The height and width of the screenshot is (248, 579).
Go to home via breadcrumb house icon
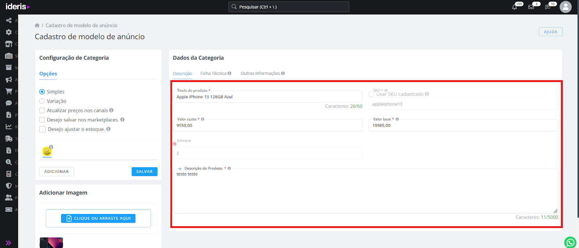coord(37,25)
